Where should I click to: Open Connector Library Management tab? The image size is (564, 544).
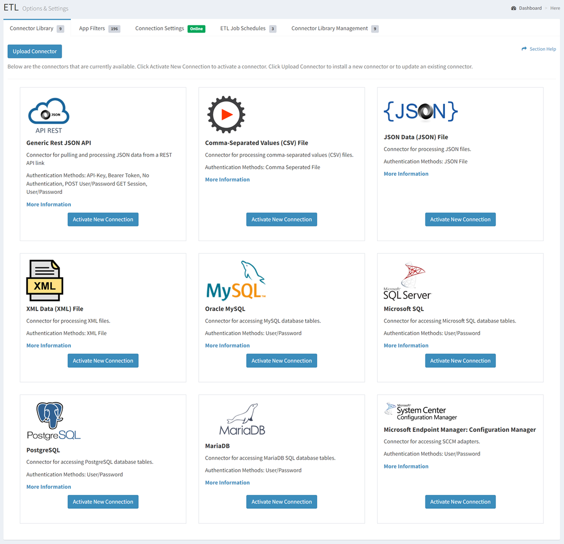tap(335, 28)
